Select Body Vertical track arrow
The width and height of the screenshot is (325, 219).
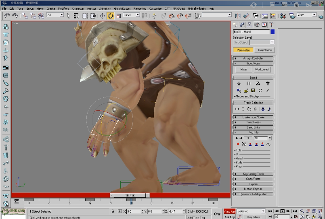tap(243, 109)
